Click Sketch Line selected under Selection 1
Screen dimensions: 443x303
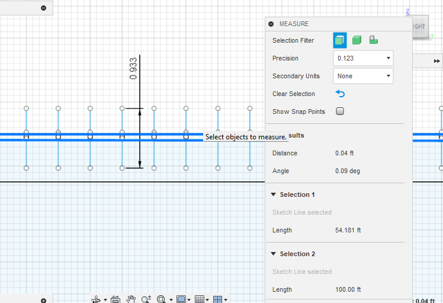coord(301,212)
